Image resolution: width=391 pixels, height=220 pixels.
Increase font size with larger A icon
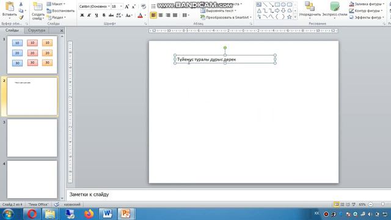[126, 7]
